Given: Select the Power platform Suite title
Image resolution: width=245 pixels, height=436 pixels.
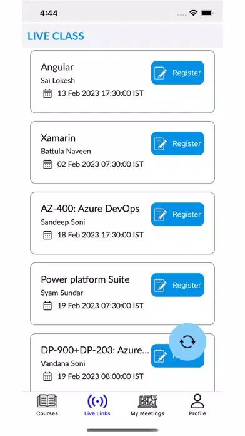Looking at the screenshot, I should coord(85,279).
